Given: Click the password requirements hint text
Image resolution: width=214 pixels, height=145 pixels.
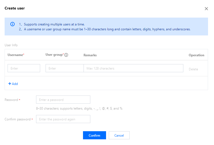Looking at the screenshot, I should click(79, 108).
